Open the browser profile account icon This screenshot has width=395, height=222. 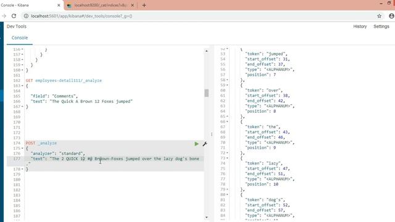click(391, 16)
